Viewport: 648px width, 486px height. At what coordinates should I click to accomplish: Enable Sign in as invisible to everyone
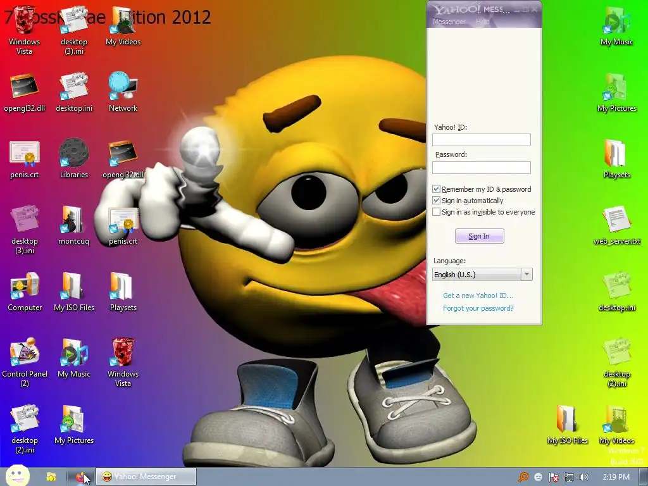436,212
